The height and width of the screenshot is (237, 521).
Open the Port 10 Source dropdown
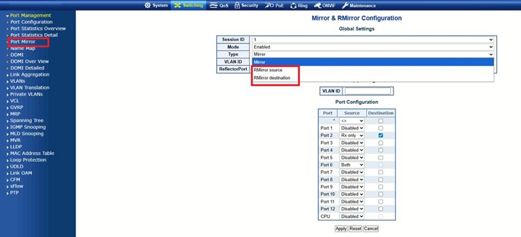point(352,194)
